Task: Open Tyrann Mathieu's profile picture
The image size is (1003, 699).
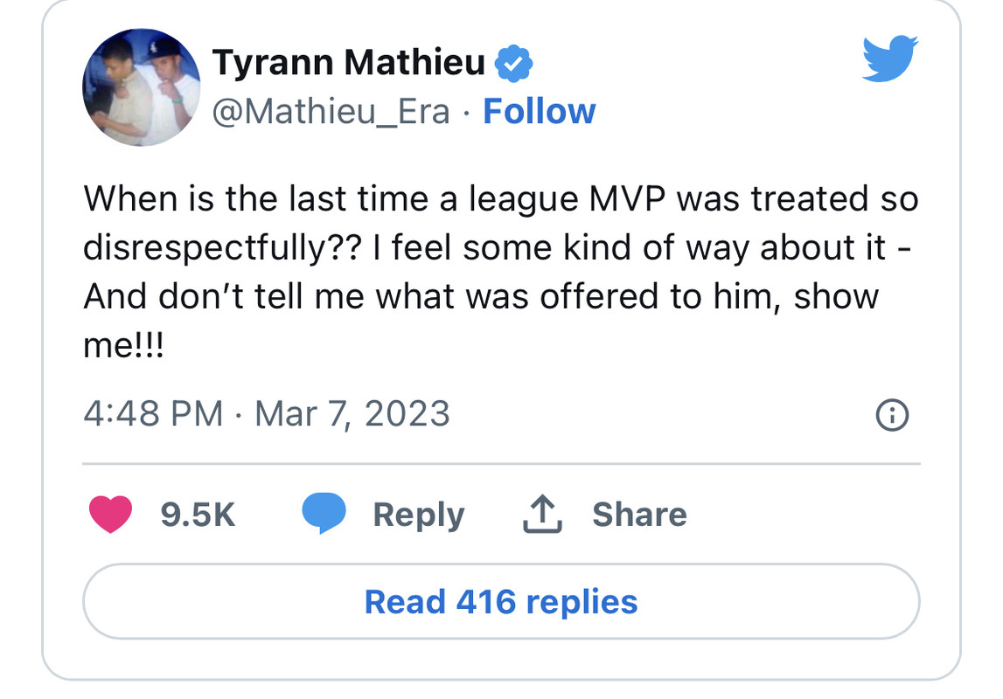Action: [x=142, y=87]
